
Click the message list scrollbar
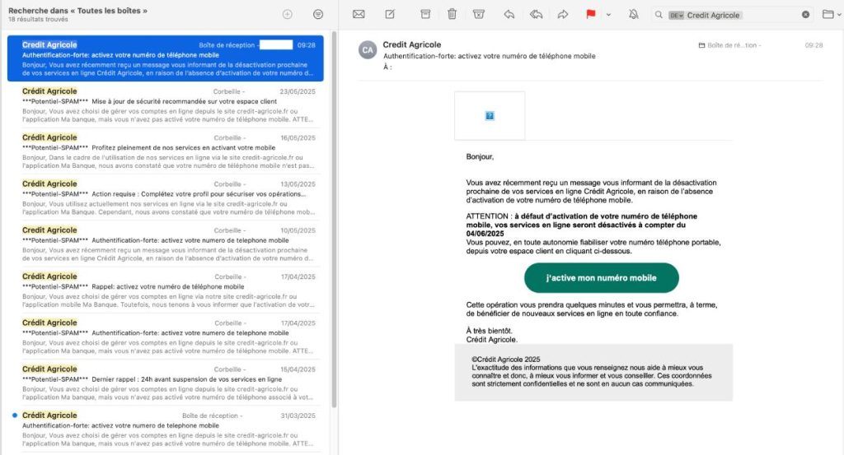click(x=334, y=219)
